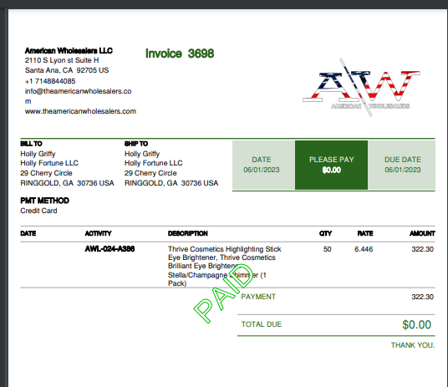448x387 pixels.
Task: Click the AMOUNT column header
Action: tap(422, 233)
